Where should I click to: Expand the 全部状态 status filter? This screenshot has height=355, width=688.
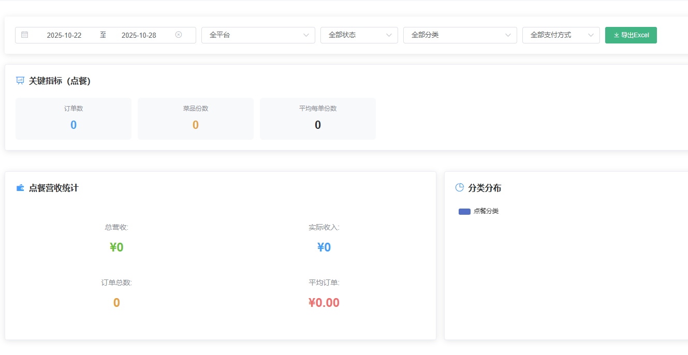coord(359,35)
